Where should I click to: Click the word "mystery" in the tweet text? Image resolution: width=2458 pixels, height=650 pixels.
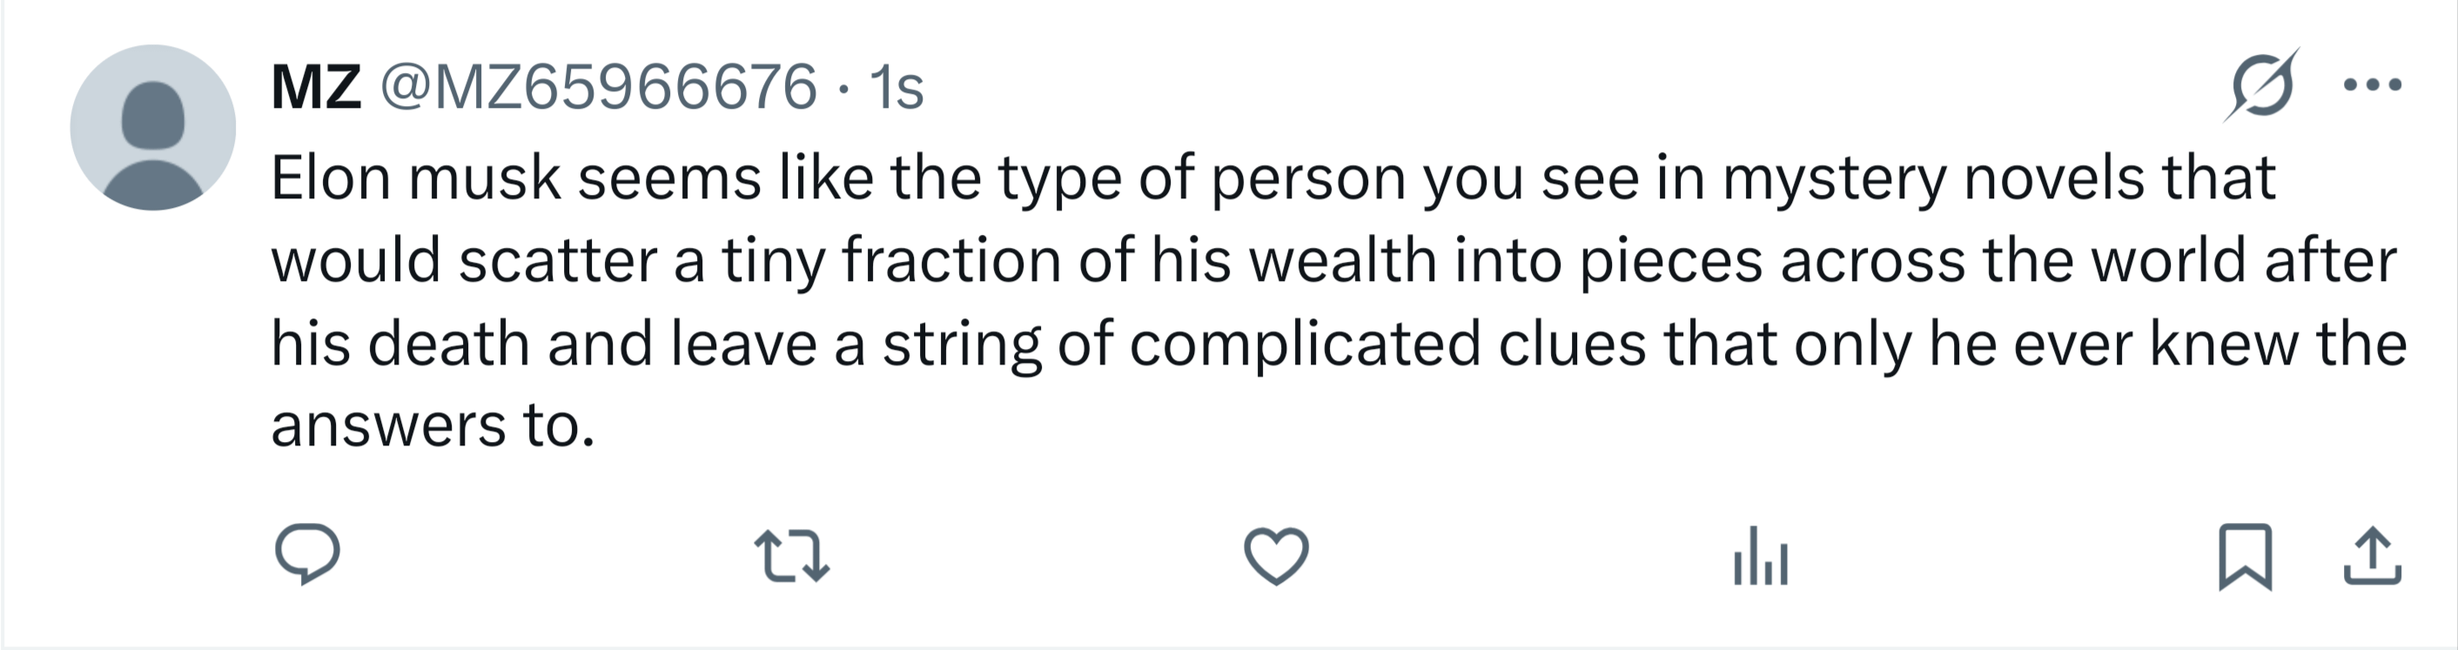1834,178
